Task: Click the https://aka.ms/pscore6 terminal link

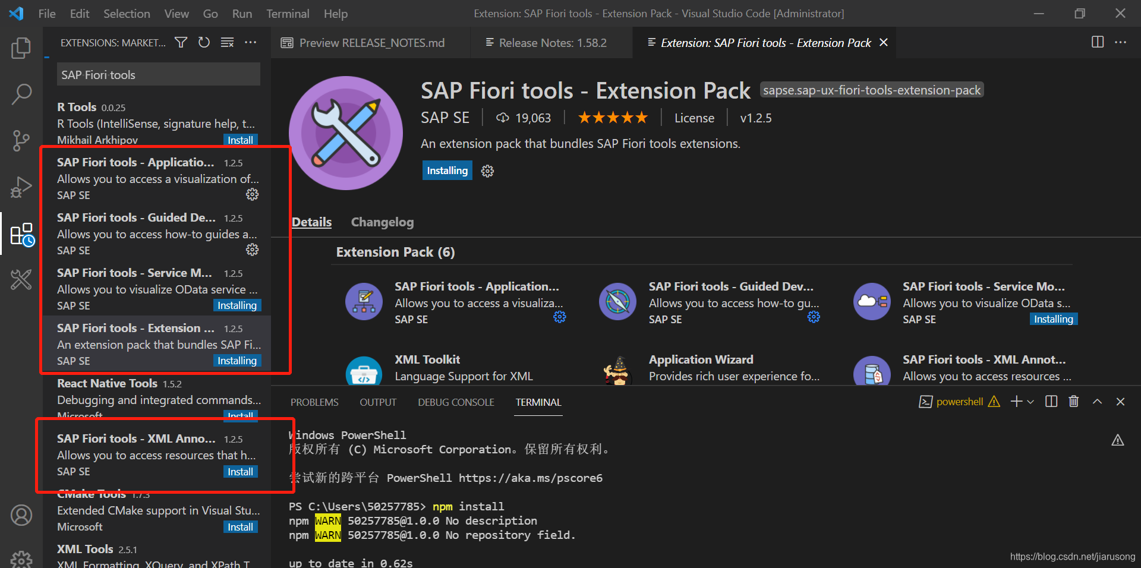Action: (x=530, y=478)
